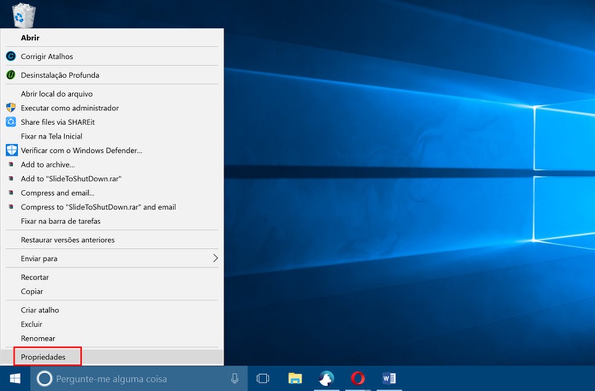
Task: Open the Opera browser taskbar icon
Action: point(357,378)
